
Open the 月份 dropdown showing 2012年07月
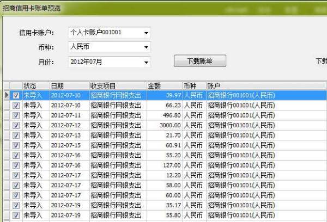click(x=110, y=62)
